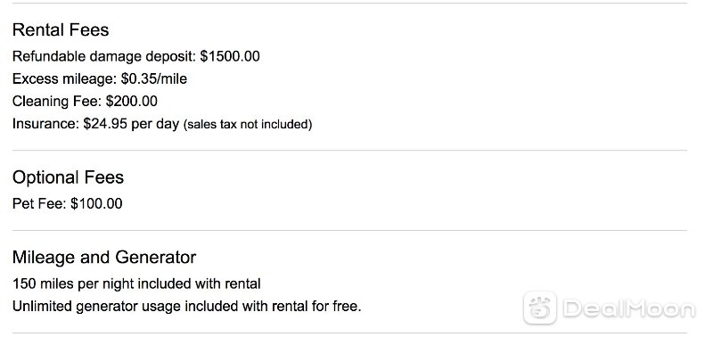Click the Insurance $24.95 per day text
The width and height of the screenshot is (713, 337).
click(x=95, y=124)
